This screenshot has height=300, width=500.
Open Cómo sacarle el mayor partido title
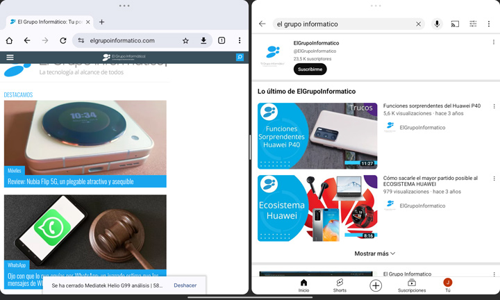point(431,181)
